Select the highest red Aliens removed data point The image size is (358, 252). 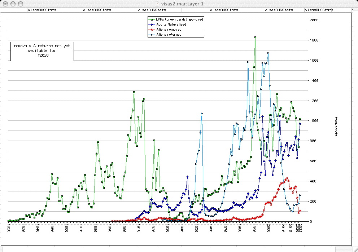[x=287, y=178]
